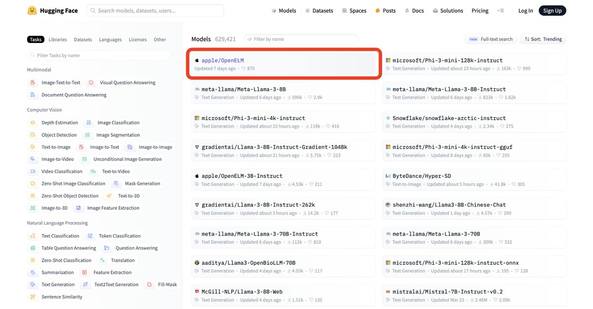Click the Translation task icon
593x309 pixels.
pos(102,260)
